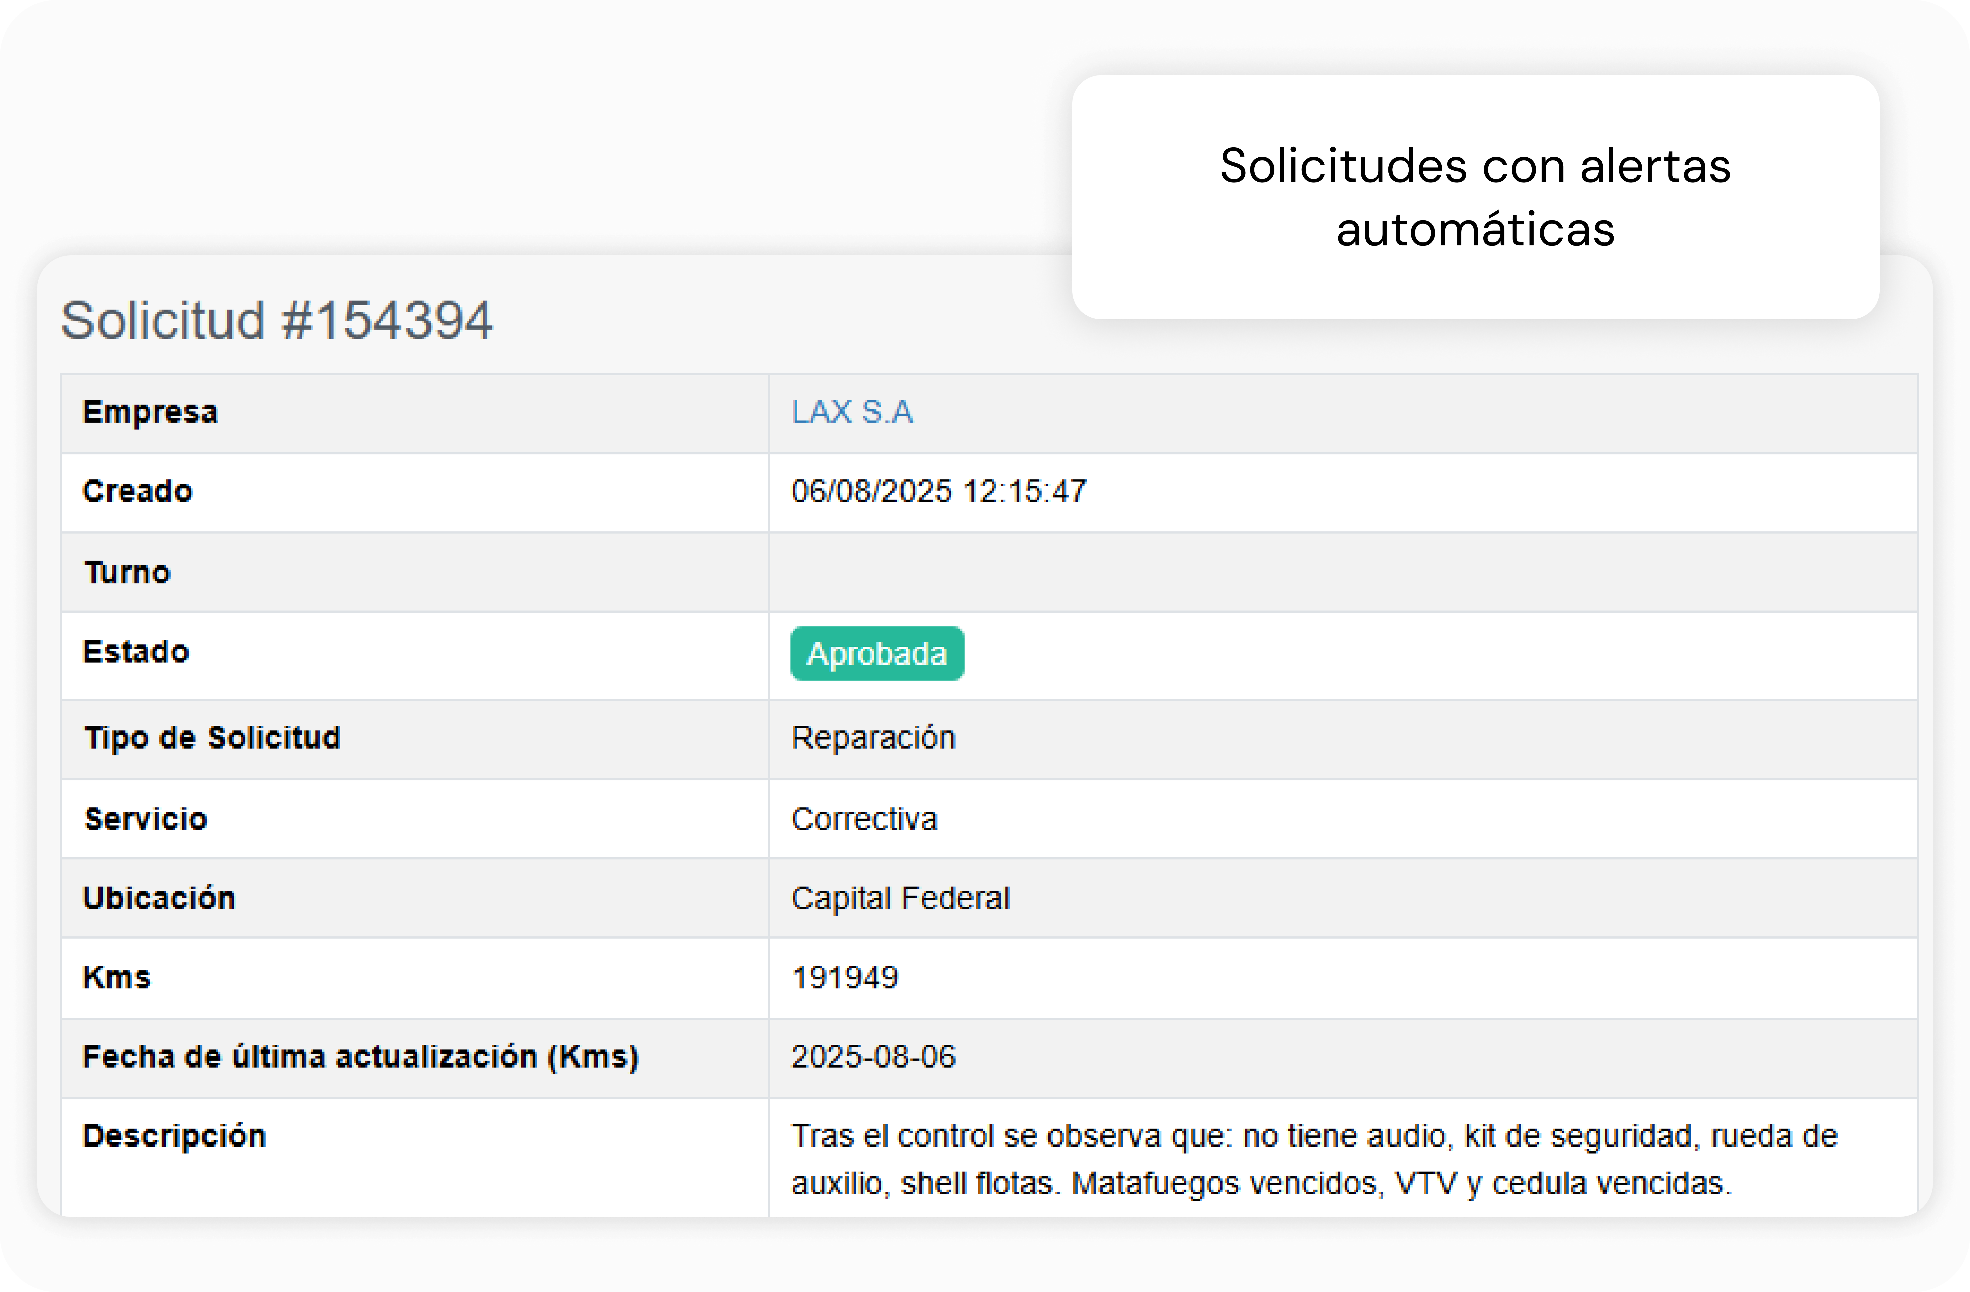Click the Solicitud #154394 heading
The width and height of the screenshot is (1970, 1292).
pos(276,320)
